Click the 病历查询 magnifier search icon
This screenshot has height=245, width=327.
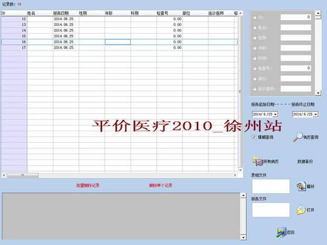point(299,137)
